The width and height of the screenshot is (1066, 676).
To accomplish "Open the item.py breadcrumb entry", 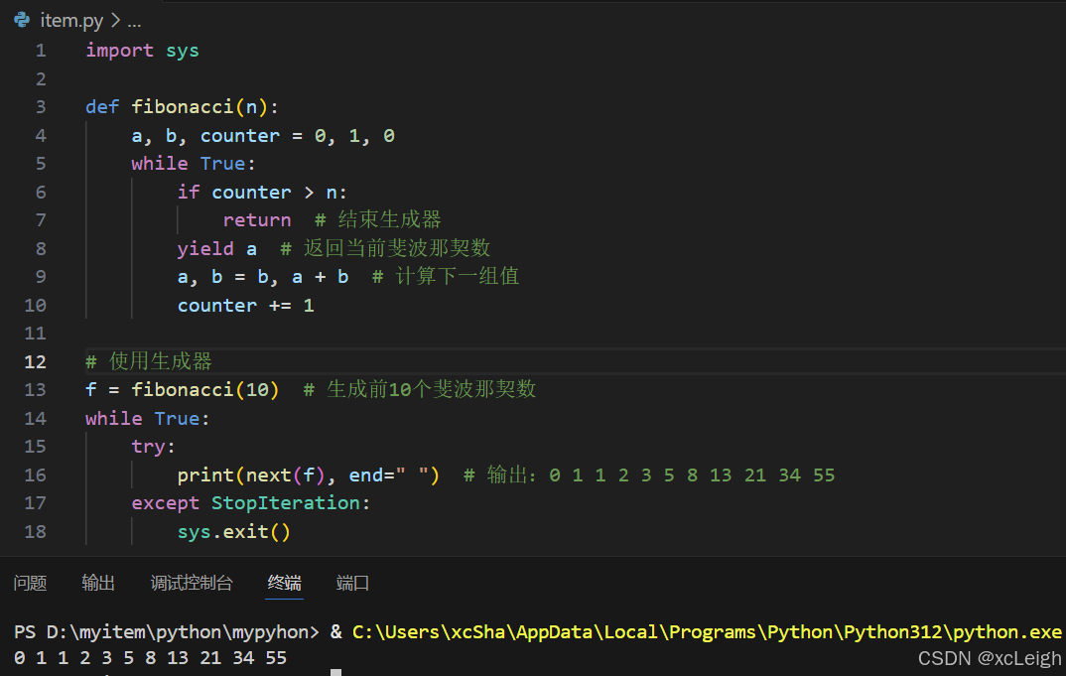I will tap(71, 21).
